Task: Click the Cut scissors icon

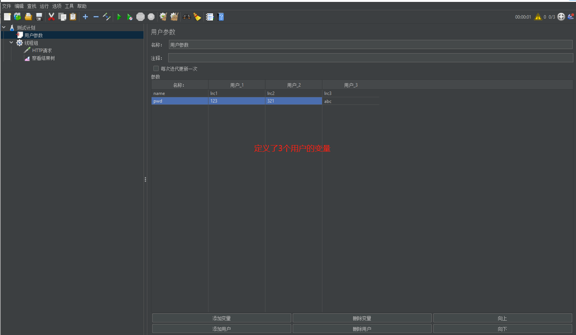Action: (52, 17)
